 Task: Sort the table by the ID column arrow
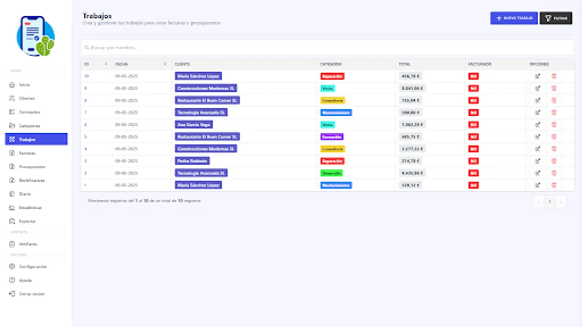tap(106, 64)
